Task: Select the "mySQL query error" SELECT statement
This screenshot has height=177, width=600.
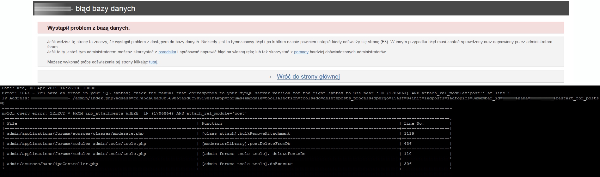Action: 124,113
